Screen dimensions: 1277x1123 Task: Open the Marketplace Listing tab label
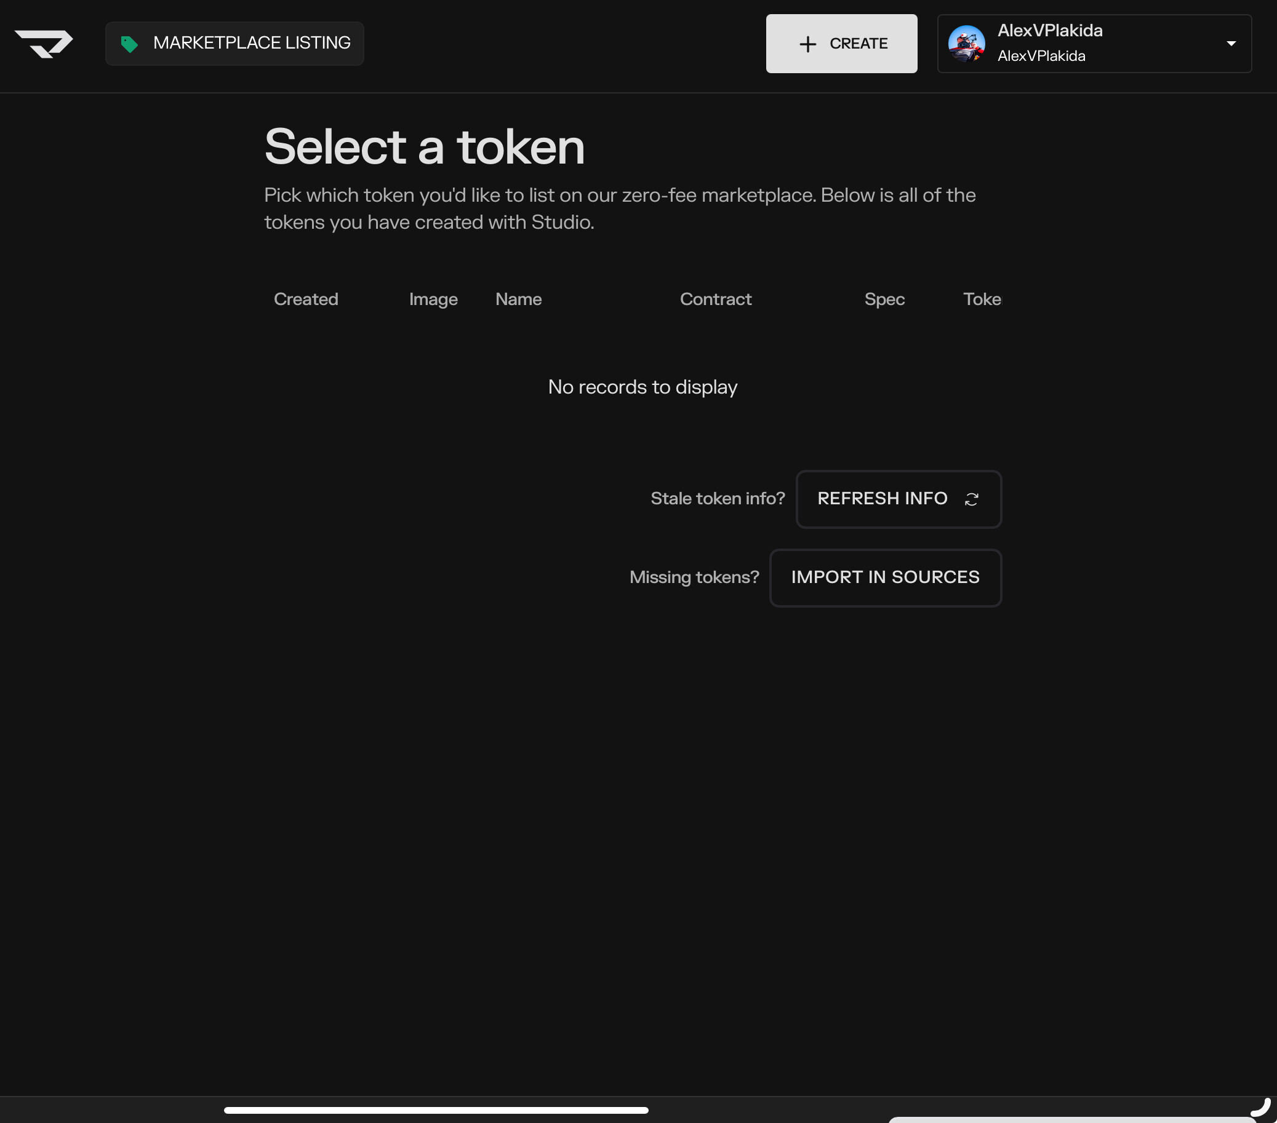pyautogui.click(x=251, y=43)
